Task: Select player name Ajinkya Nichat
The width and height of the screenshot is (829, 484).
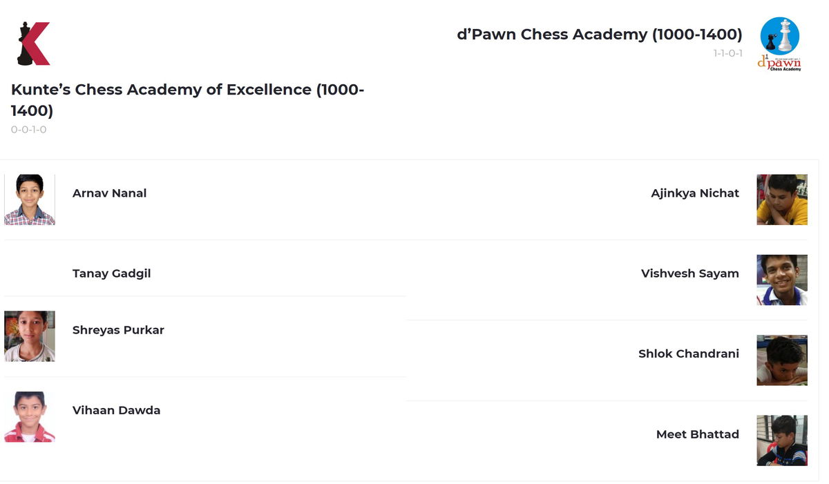Action: [694, 193]
